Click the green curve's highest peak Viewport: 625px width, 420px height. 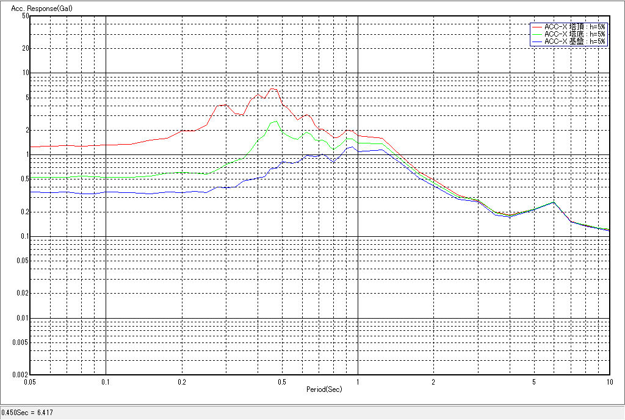pos(276,121)
